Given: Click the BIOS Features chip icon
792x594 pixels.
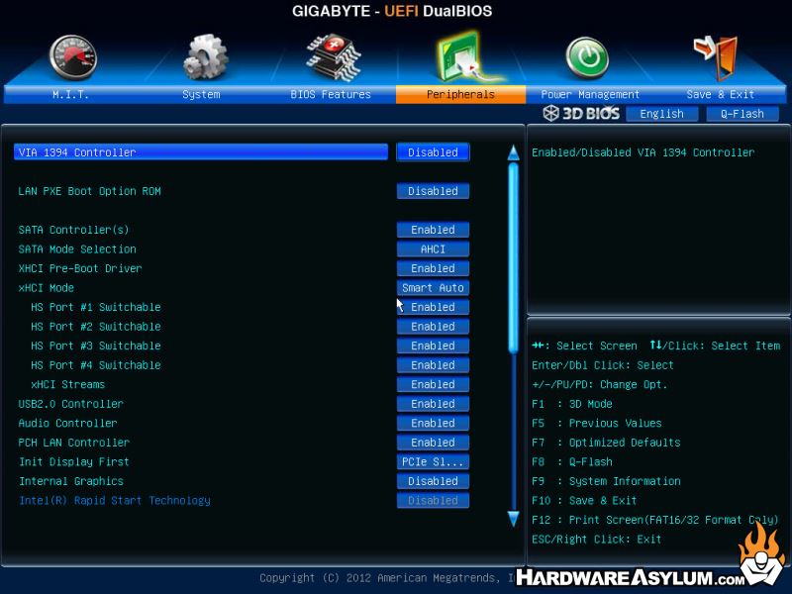Looking at the screenshot, I should pos(334,57).
